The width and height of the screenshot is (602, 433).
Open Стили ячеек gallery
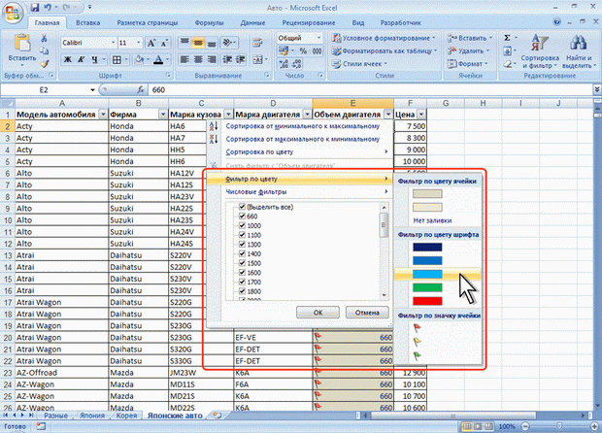click(x=359, y=64)
